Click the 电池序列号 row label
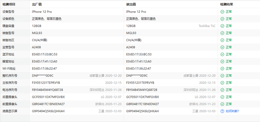Image resolution: width=260 pixels, height=122 pixels. [x=10, y=90]
